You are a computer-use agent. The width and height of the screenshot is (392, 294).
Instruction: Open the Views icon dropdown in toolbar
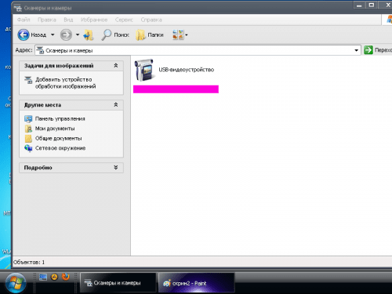[180, 34]
